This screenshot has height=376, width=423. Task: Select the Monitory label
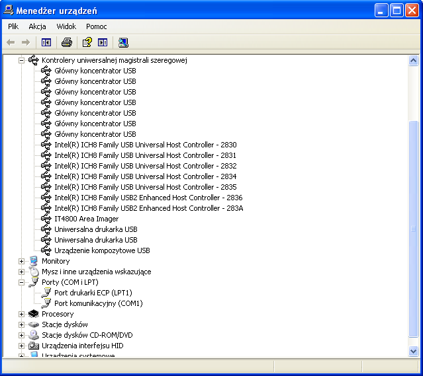[x=56, y=261]
